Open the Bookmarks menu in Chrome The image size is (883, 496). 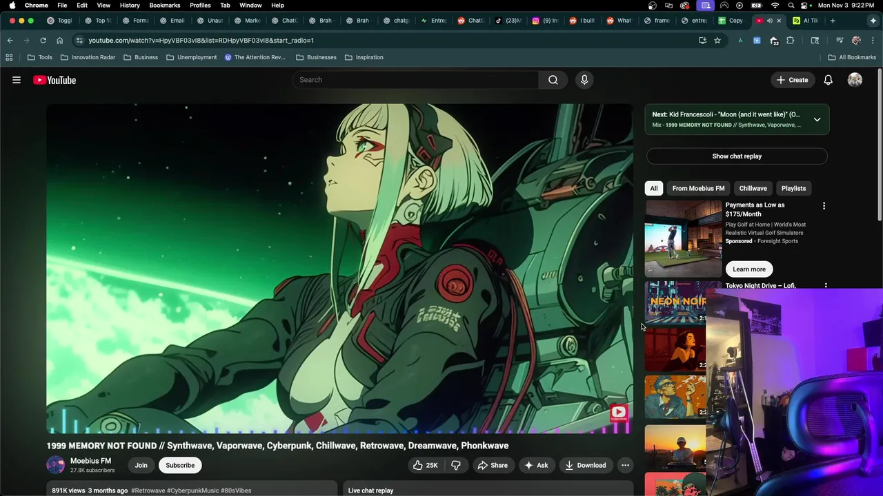[x=165, y=5]
